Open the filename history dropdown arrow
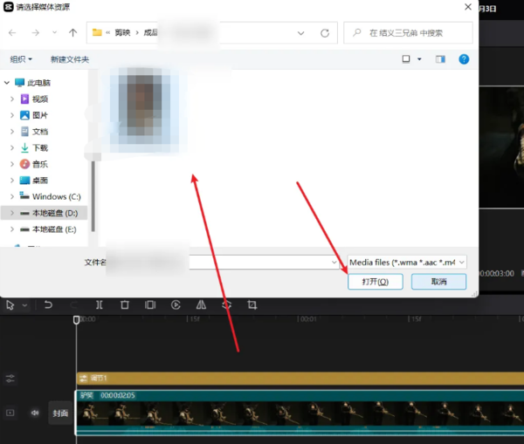 [334, 263]
